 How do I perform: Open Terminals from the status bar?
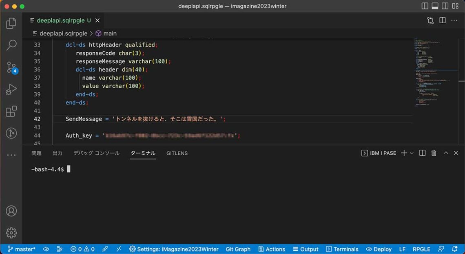pos(342,249)
